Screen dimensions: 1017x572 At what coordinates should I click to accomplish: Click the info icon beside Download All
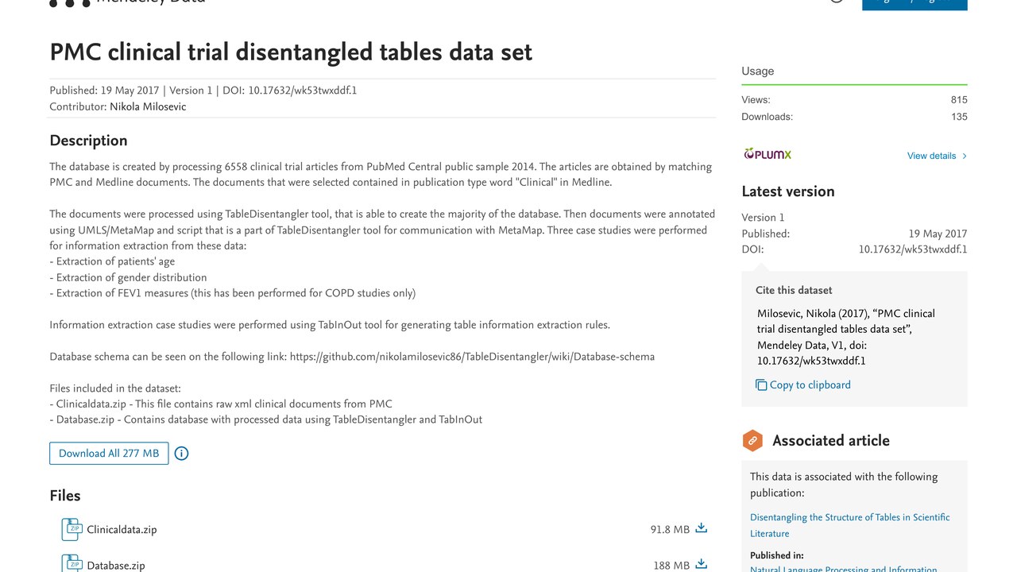pyautogui.click(x=181, y=454)
